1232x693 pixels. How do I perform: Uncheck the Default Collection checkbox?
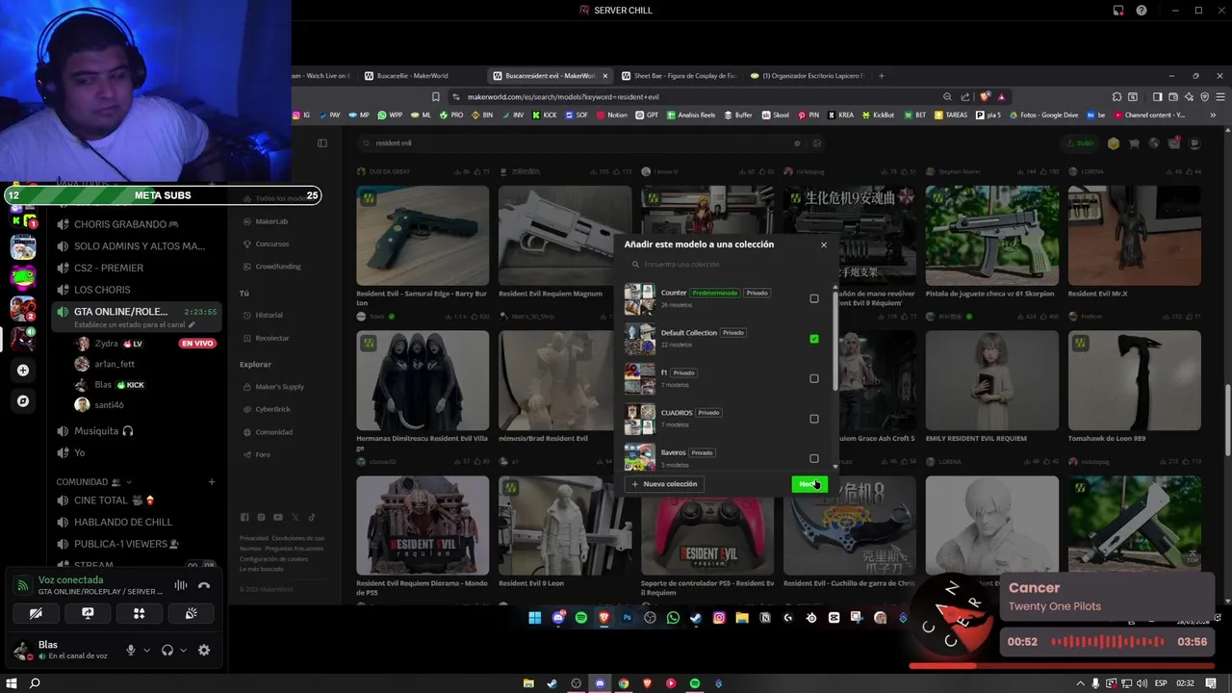click(x=814, y=339)
